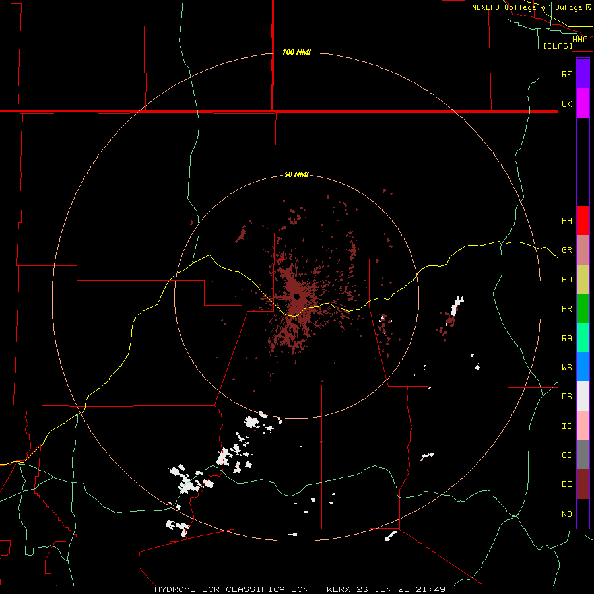Viewport: 594px width, 594px height.
Task: Click the 'RA' legend label
Action: click(x=567, y=339)
